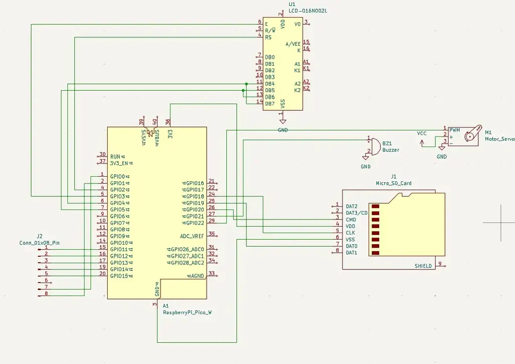The height and width of the screenshot is (364, 515).
Task: Click the SHIELD pin label
Action: coord(423,266)
